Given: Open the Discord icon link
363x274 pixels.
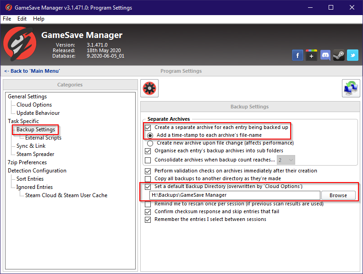Looking at the screenshot, I should pos(325,55).
